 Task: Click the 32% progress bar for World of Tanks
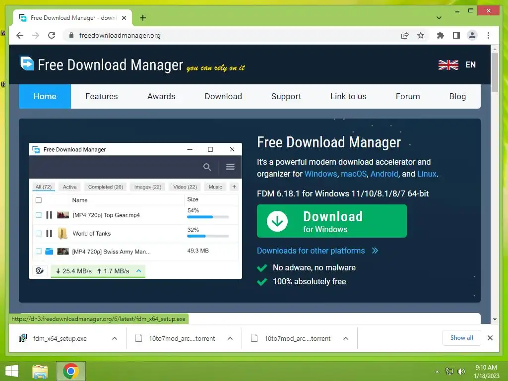tap(208, 236)
